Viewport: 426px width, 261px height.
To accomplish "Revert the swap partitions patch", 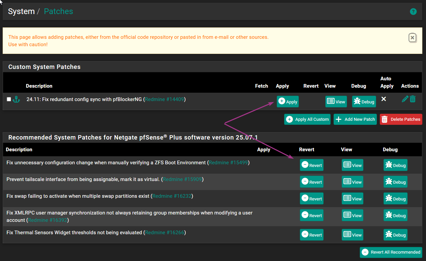I will [x=312, y=198].
